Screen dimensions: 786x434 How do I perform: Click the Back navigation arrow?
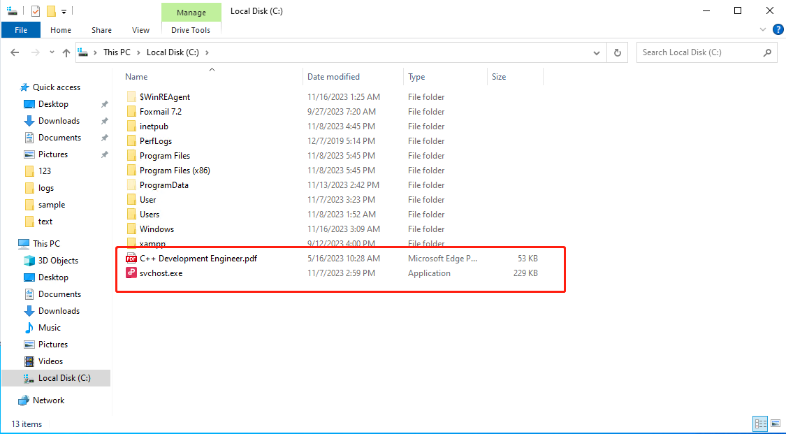15,52
